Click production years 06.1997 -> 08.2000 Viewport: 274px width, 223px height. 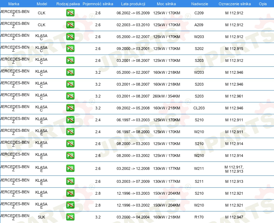coord(133,132)
